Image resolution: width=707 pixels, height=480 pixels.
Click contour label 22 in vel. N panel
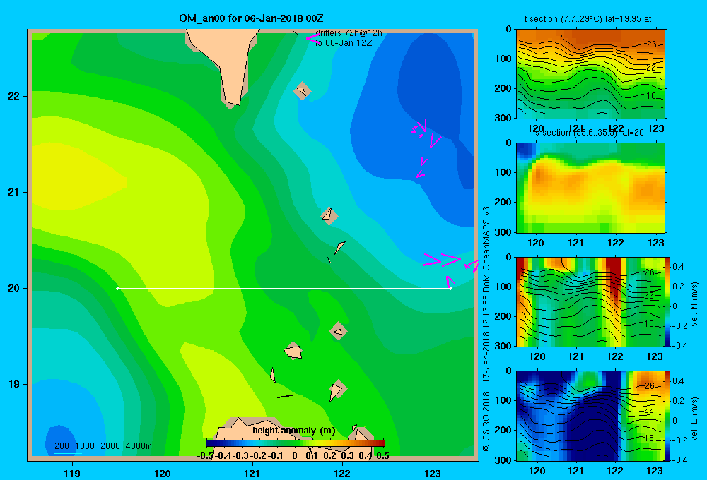[x=649, y=295]
